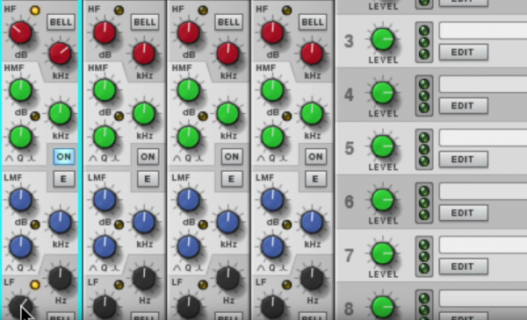The width and height of the screenshot is (527, 320).
Task: Click the blue LMF kHz knob in second channel
Action: [144, 222]
